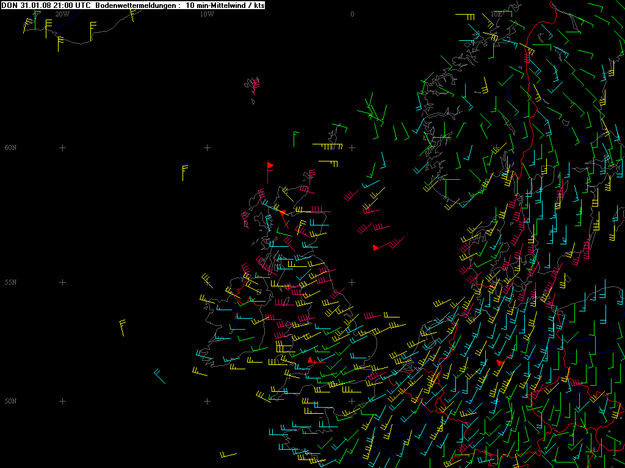
Task: Select the yellow barb between 60N and 55N labels
Action: tap(184, 172)
